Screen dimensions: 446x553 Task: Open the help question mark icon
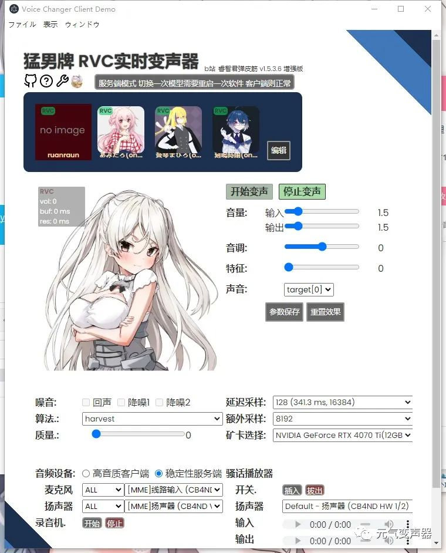pos(46,81)
